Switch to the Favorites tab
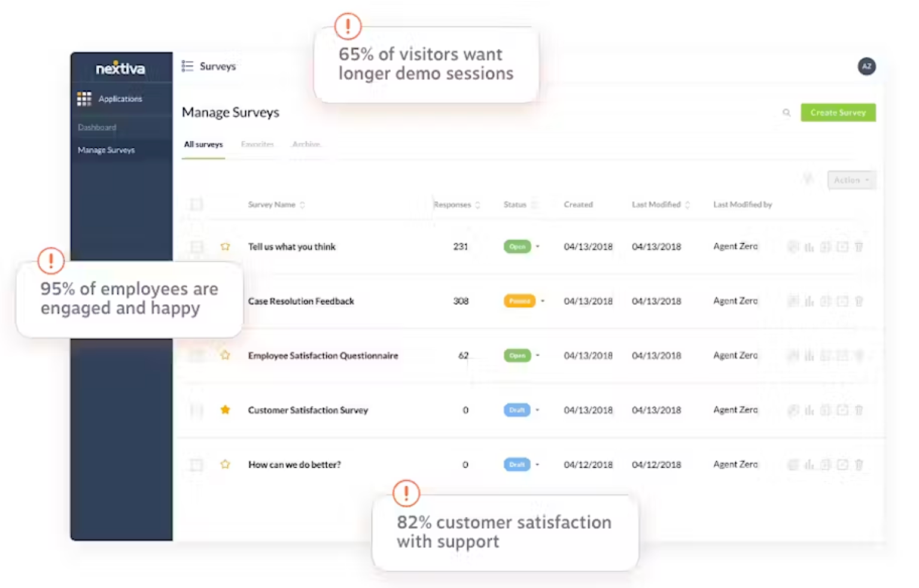 (258, 144)
